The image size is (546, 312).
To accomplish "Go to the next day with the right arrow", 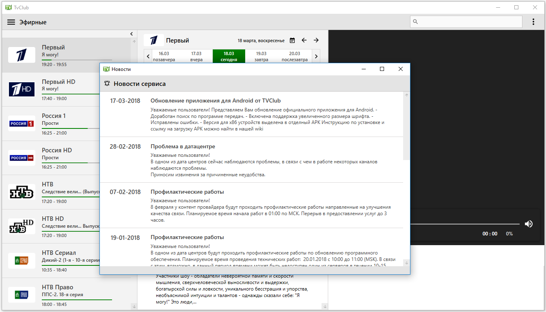I will (x=316, y=41).
